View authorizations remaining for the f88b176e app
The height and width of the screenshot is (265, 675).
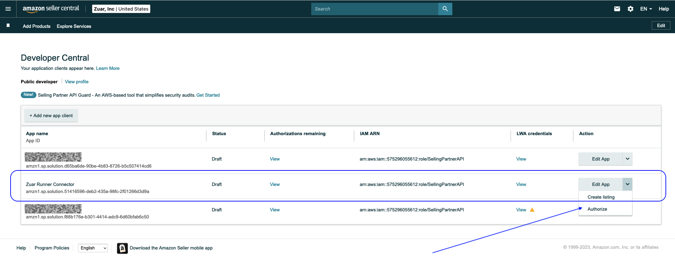[x=275, y=210]
